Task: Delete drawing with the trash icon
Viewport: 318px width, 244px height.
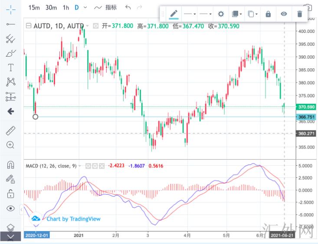Action: [299, 14]
